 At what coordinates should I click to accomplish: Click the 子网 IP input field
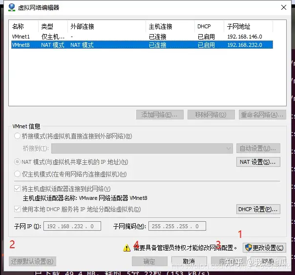72,226
